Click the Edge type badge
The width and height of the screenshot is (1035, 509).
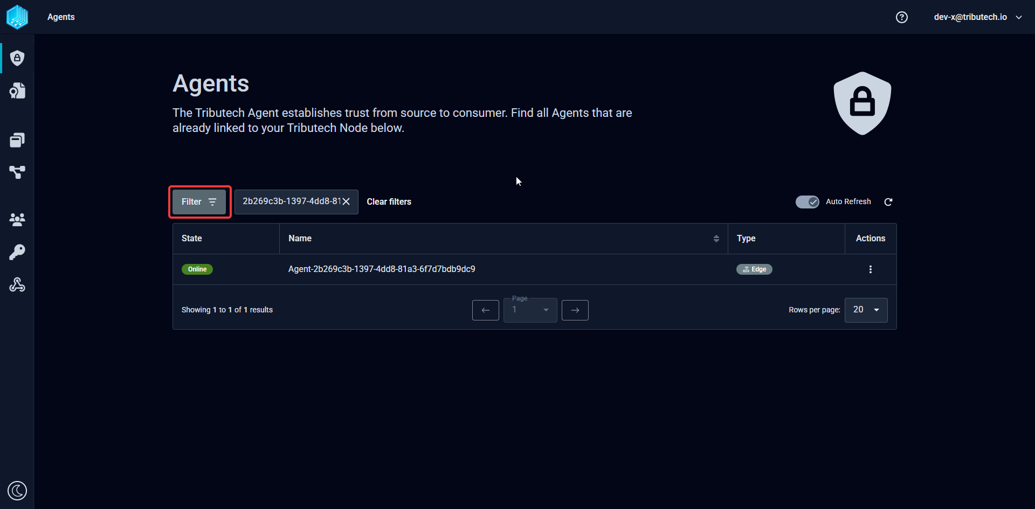coord(754,269)
